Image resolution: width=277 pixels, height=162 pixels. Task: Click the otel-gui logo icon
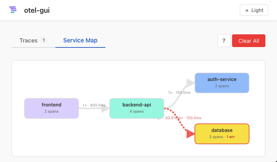click(13, 10)
